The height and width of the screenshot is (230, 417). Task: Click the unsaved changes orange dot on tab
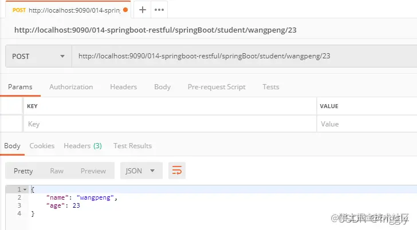click(125, 10)
